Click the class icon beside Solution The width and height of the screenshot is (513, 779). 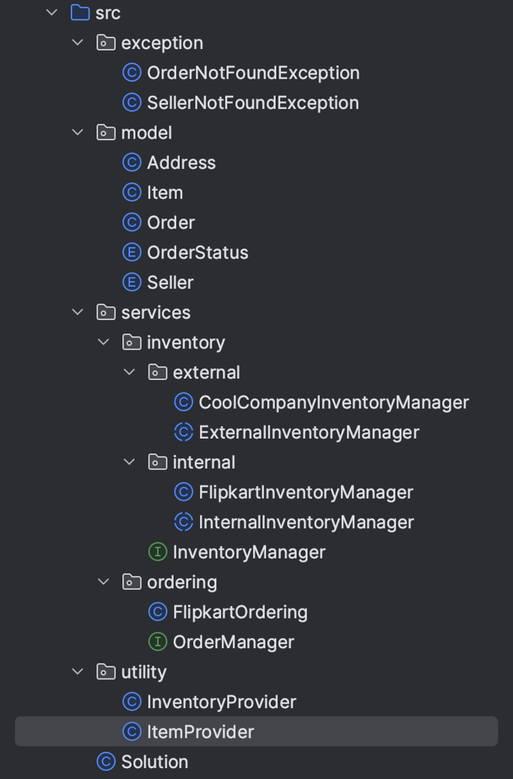(x=106, y=762)
